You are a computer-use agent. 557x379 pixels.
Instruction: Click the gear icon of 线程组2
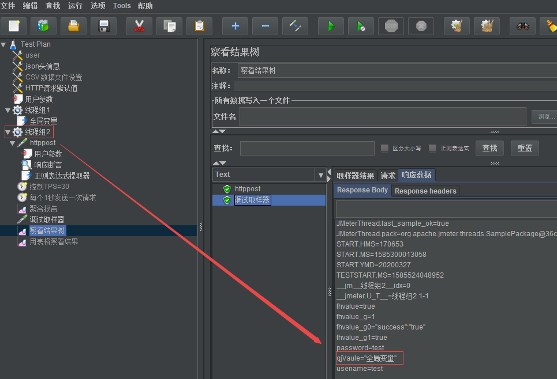point(17,132)
